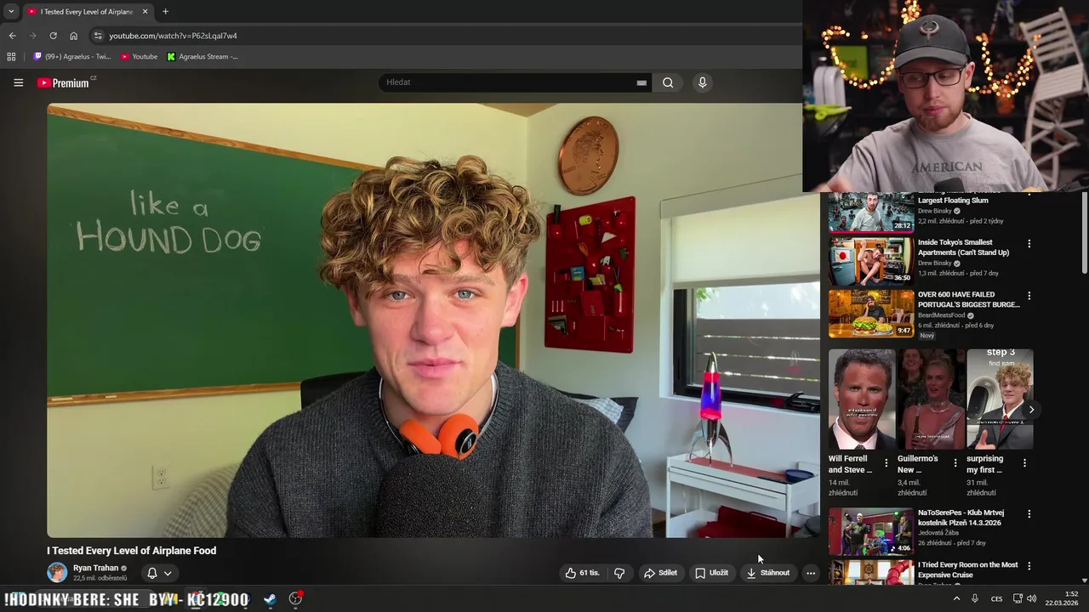
Task: Open a new browser tab
Action: [x=165, y=12]
